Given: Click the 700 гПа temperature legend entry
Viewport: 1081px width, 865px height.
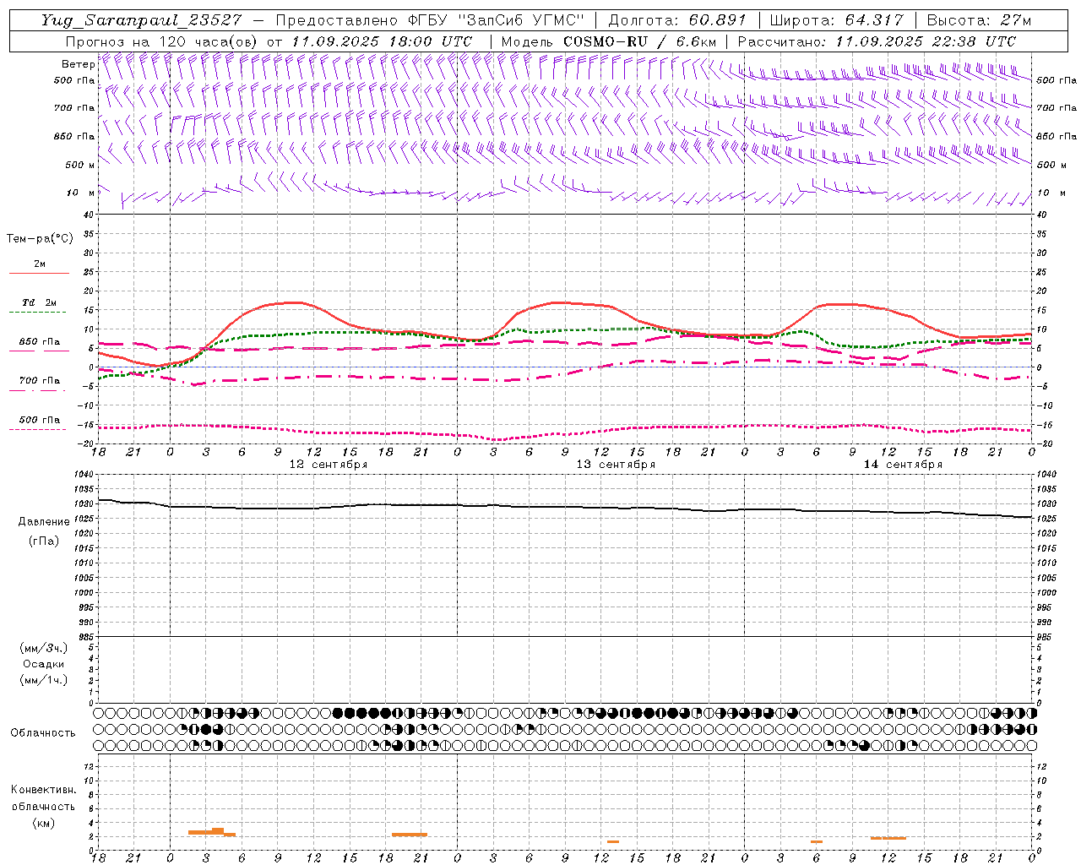Looking at the screenshot, I should click(40, 381).
